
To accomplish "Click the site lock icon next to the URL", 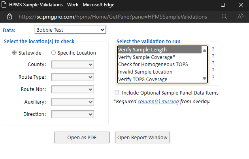I will pyautogui.click(x=9, y=17).
